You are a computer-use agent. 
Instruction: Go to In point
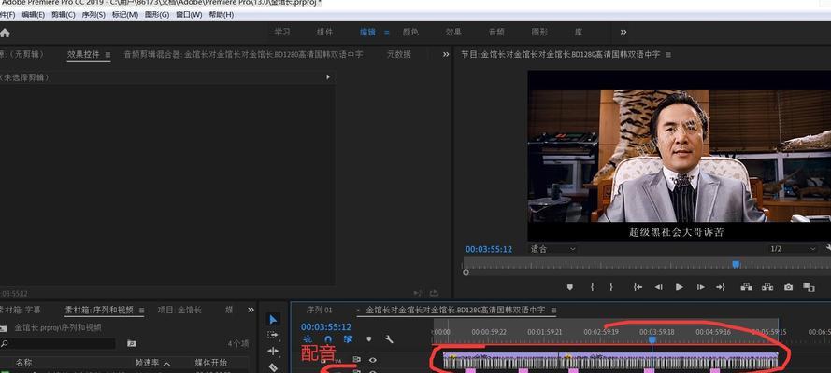pos(638,287)
